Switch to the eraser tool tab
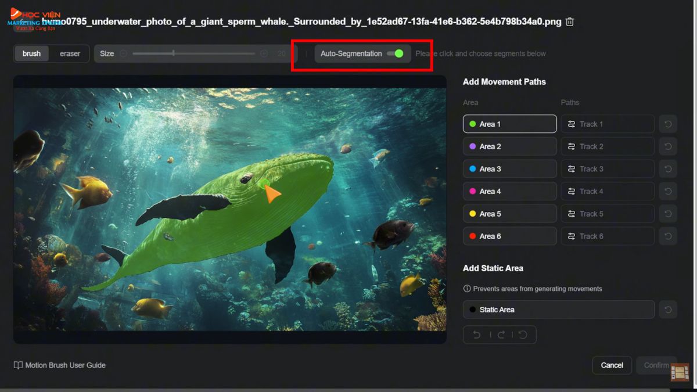The image size is (697, 392). point(70,53)
